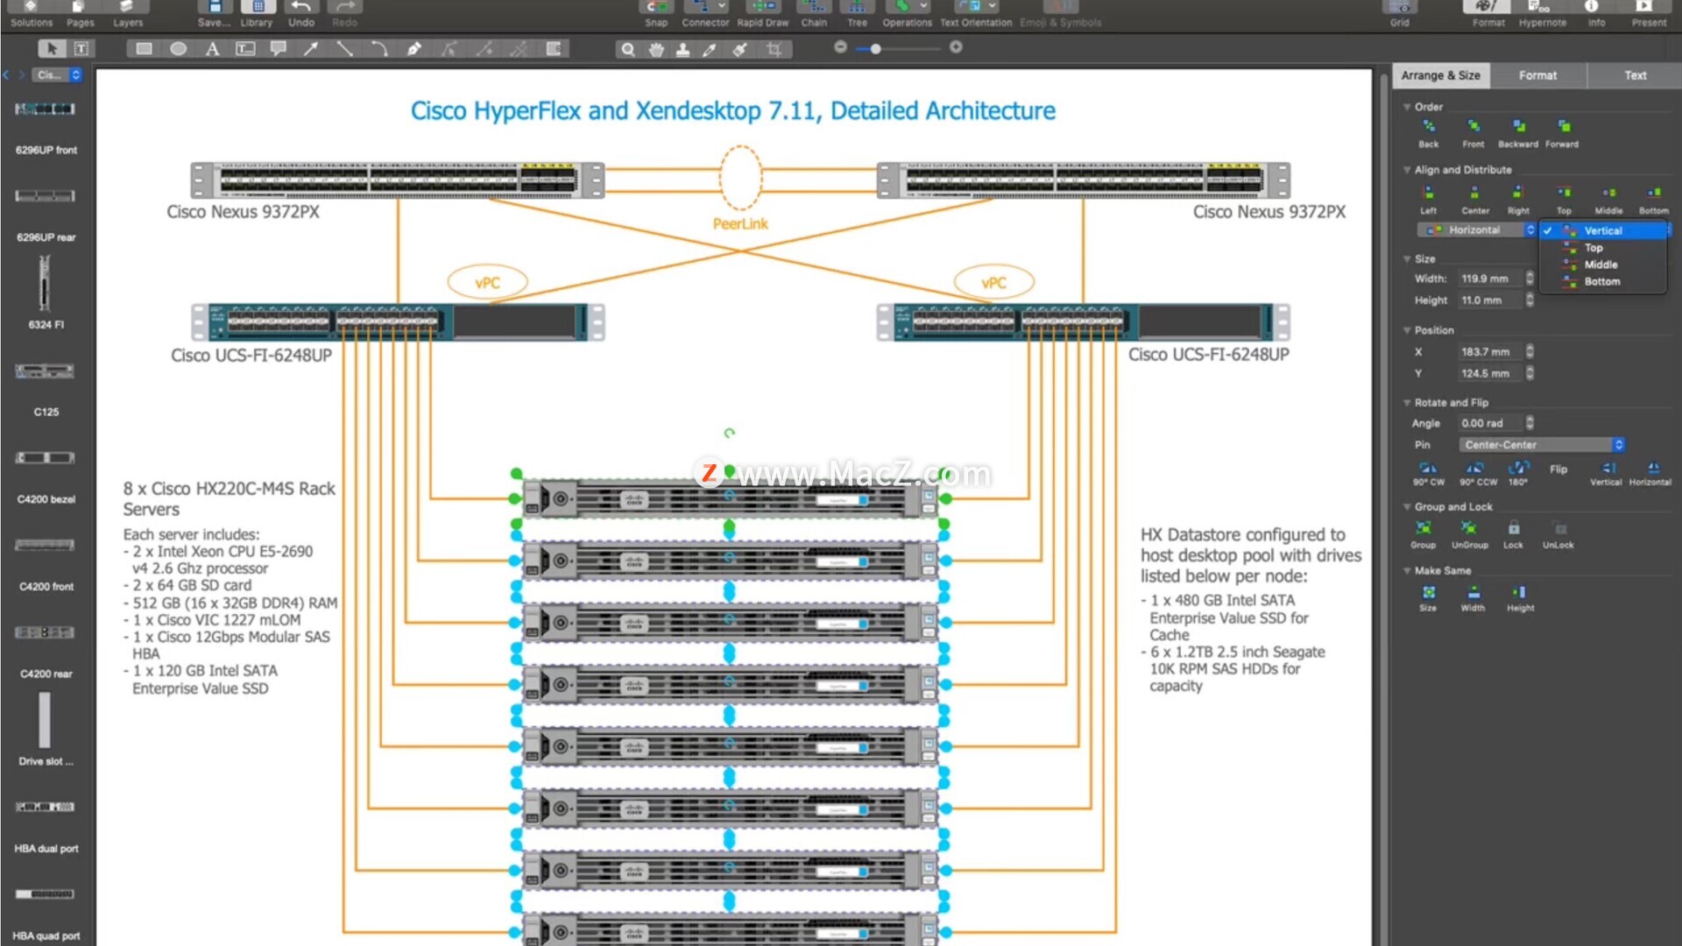Viewport: 1682px width, 946px height.
Task: Align objects to Center
Action: pos(1475,200)
